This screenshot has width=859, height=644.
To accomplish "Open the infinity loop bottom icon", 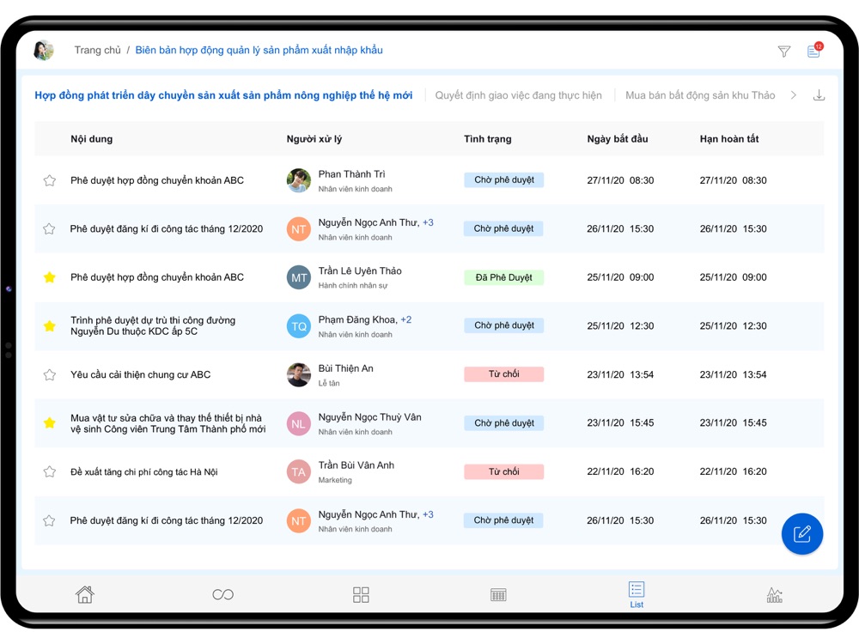I will pos(223,595).
